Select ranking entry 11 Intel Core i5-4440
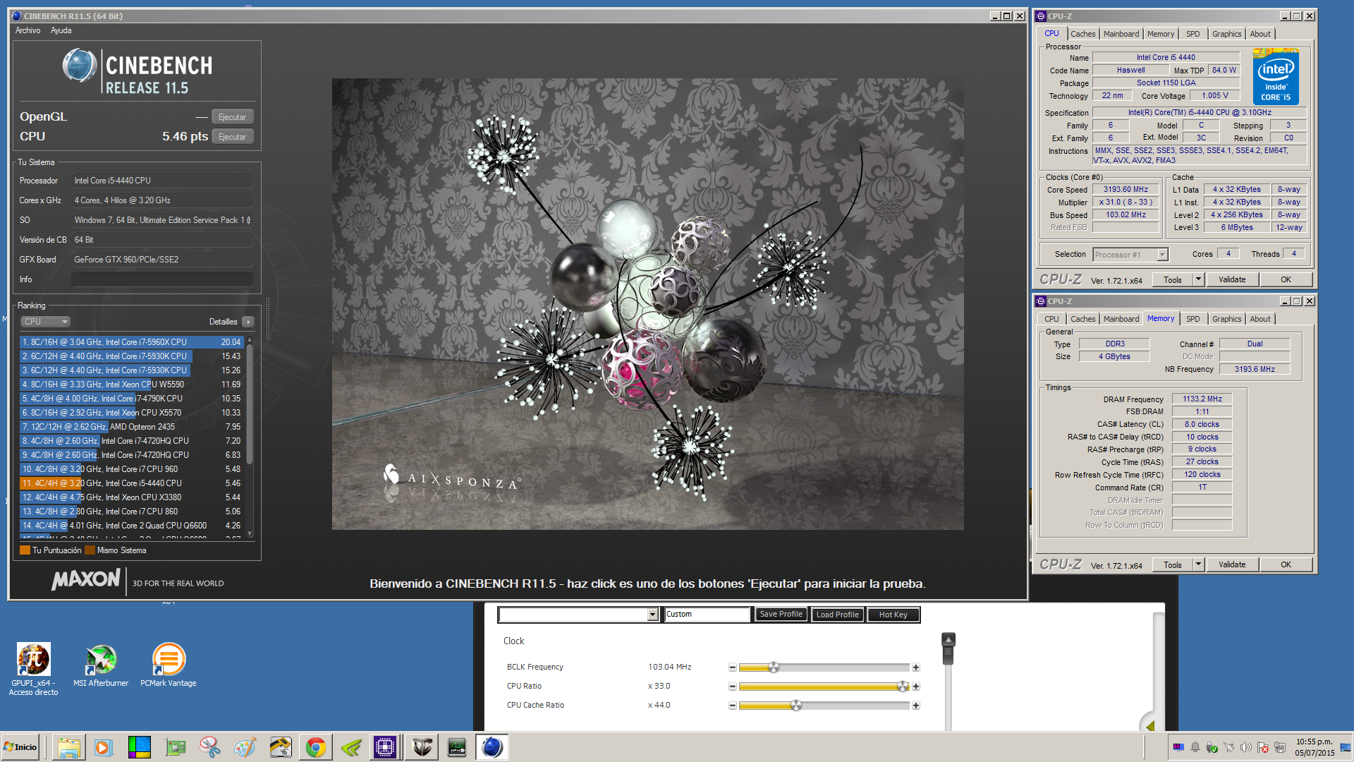The width and height of the screenshot is (1354, 762). tap(131, 483)
